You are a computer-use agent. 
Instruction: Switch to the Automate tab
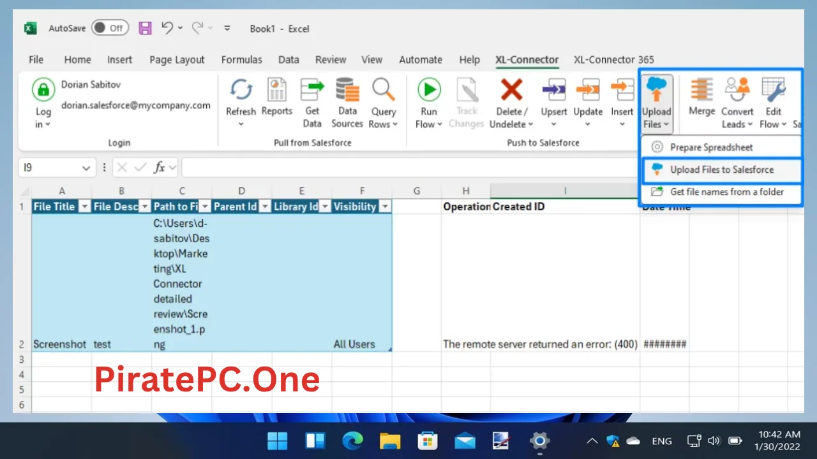(421, 59)
